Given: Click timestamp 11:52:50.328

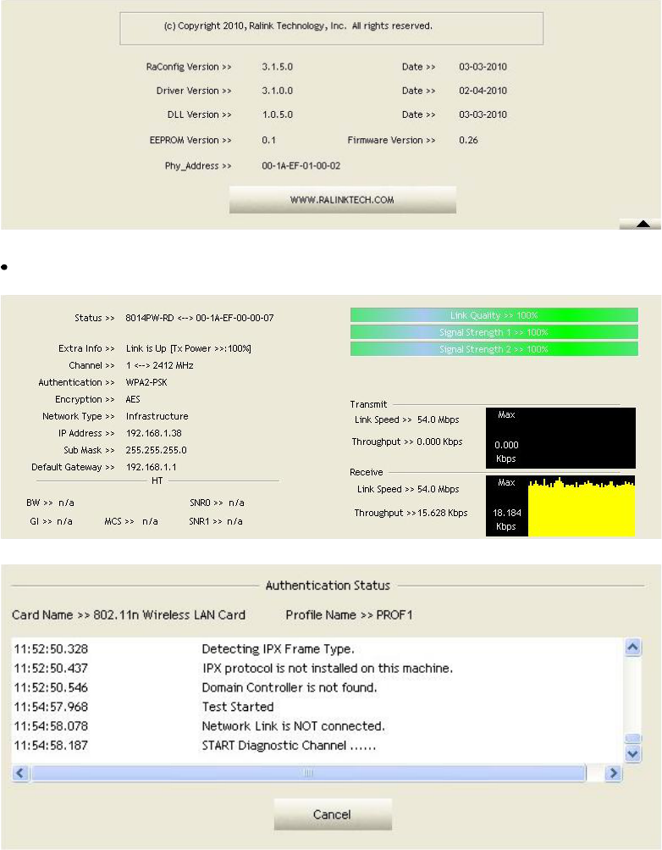Looking at the screenshot, I should pos(51,649).
